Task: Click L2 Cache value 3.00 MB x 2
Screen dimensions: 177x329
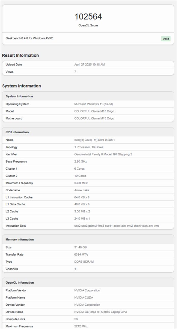Action: click(82, 211)
